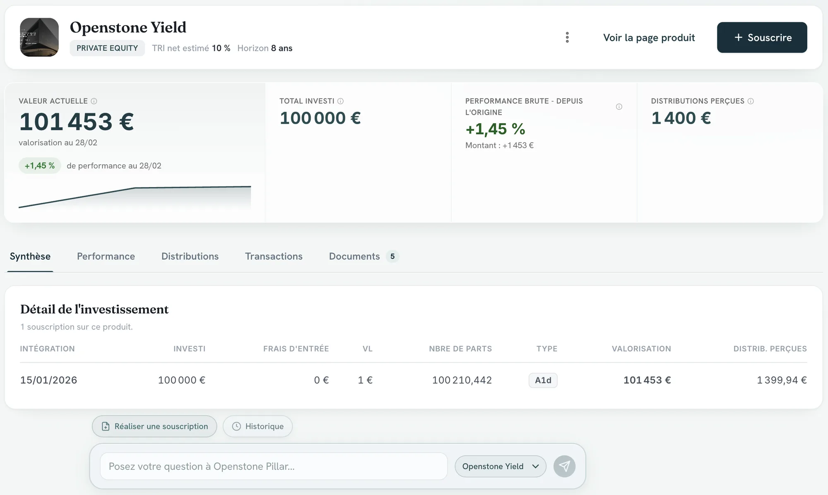Focus the Openstone Pillar question field
This screenshot has width=828, height=495.
point(274,466)
